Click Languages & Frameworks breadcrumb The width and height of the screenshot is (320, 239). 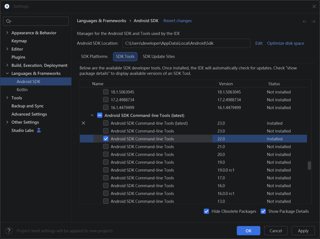point(102,21)
